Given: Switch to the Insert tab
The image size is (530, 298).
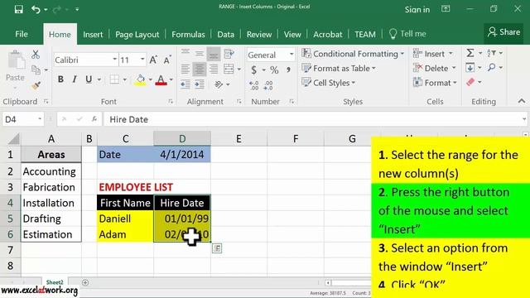Looking at the screenshot, I should tap(93, 35).
